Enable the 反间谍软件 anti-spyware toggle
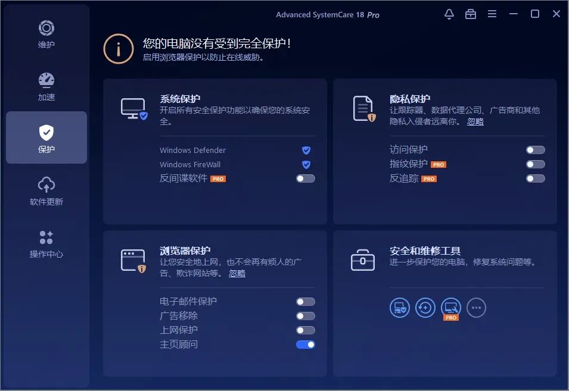 (306, 179)
